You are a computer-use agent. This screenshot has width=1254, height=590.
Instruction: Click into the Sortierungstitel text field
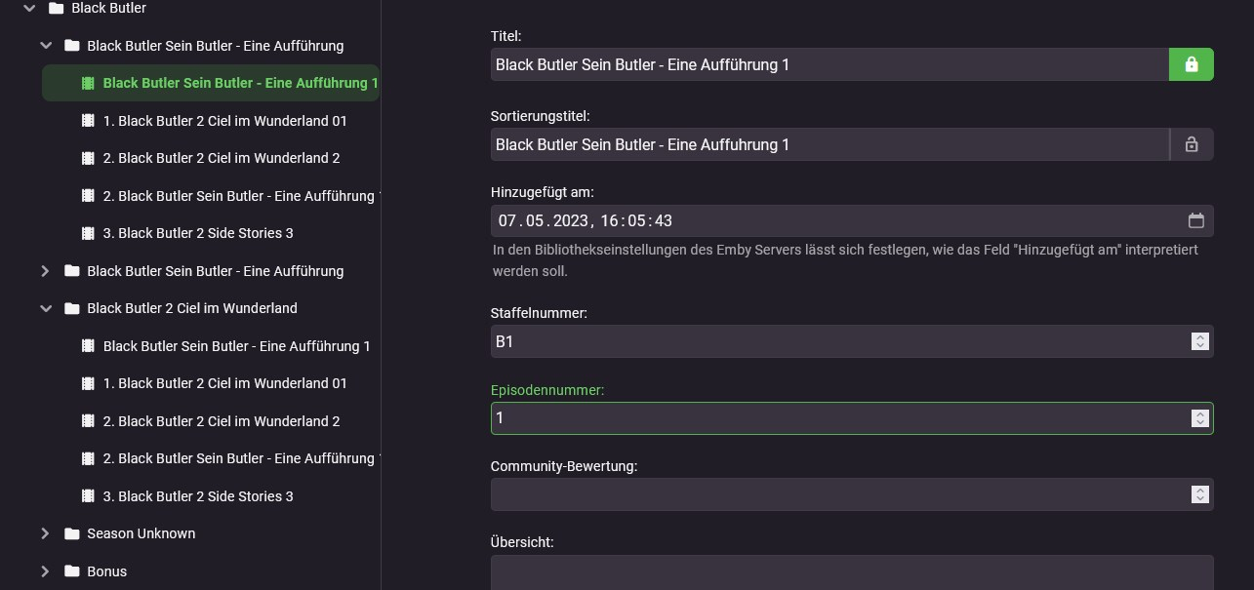pos(829,144)
